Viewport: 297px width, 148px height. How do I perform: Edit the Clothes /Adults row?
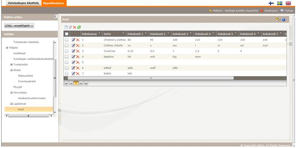(x=73, y=45)
